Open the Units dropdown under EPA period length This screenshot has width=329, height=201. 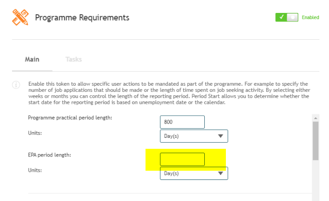(x=194, y=173)
